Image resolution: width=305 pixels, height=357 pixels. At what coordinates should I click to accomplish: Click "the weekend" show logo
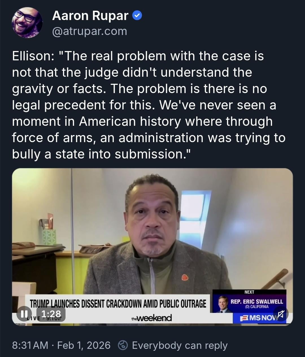point(152,318)
